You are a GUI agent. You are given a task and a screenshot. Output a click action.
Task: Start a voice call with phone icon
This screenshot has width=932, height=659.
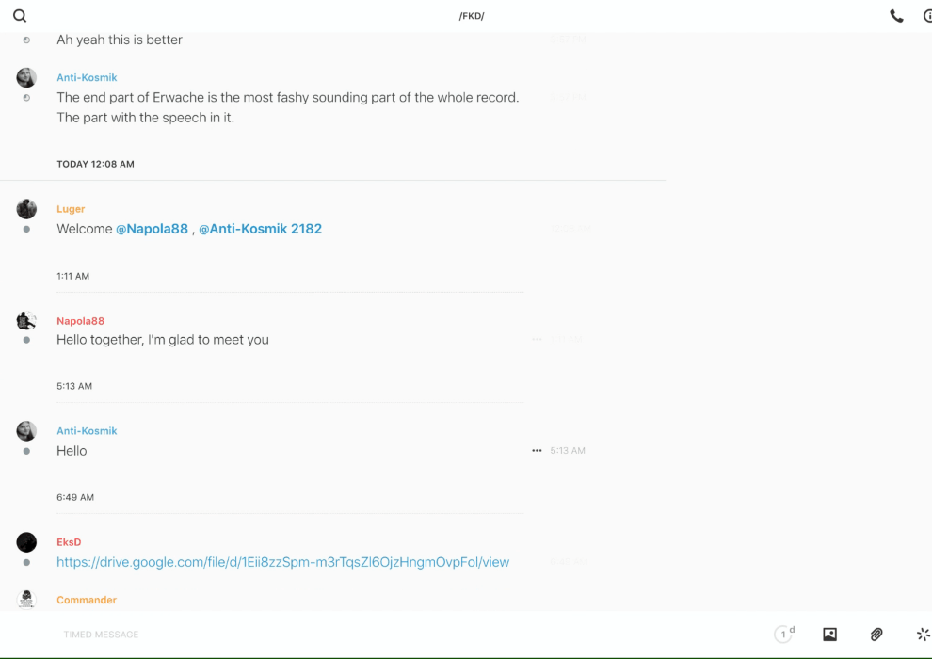point(896,16)
